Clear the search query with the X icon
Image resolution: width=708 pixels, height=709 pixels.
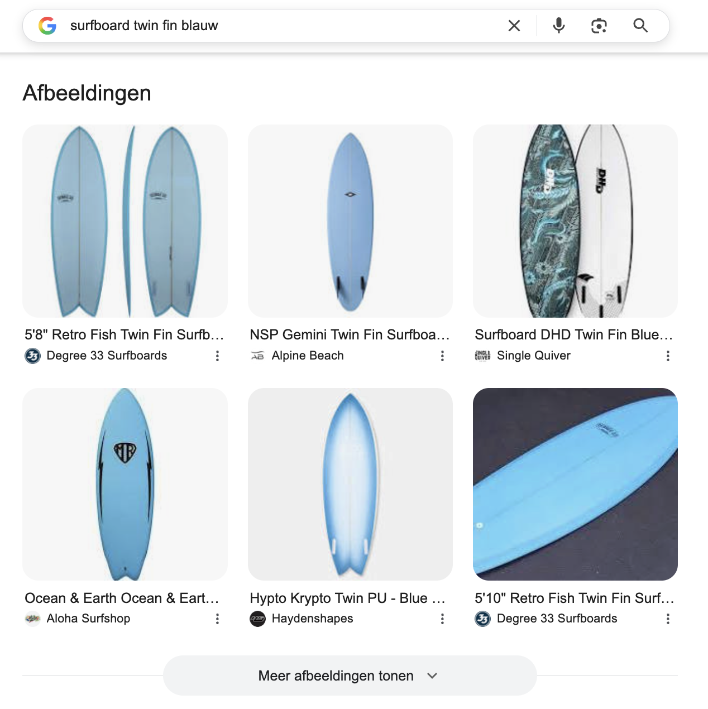514,25
